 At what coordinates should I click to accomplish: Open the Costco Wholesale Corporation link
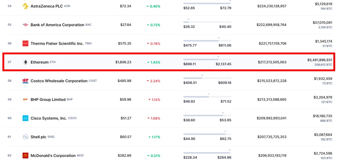[x=59, y=81]
